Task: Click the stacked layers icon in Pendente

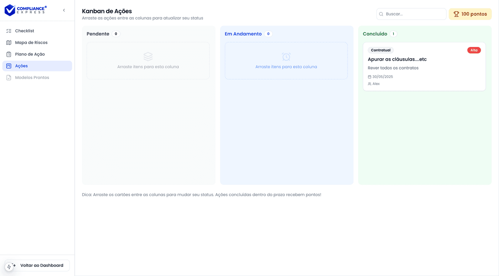Action: (148, 57)
